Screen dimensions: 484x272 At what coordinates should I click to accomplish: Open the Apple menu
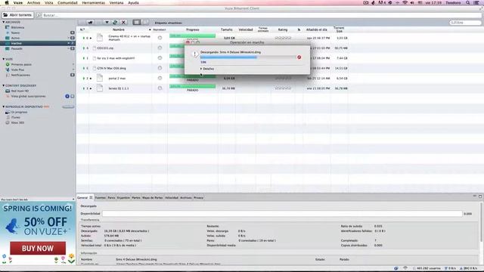pos(7,3)
